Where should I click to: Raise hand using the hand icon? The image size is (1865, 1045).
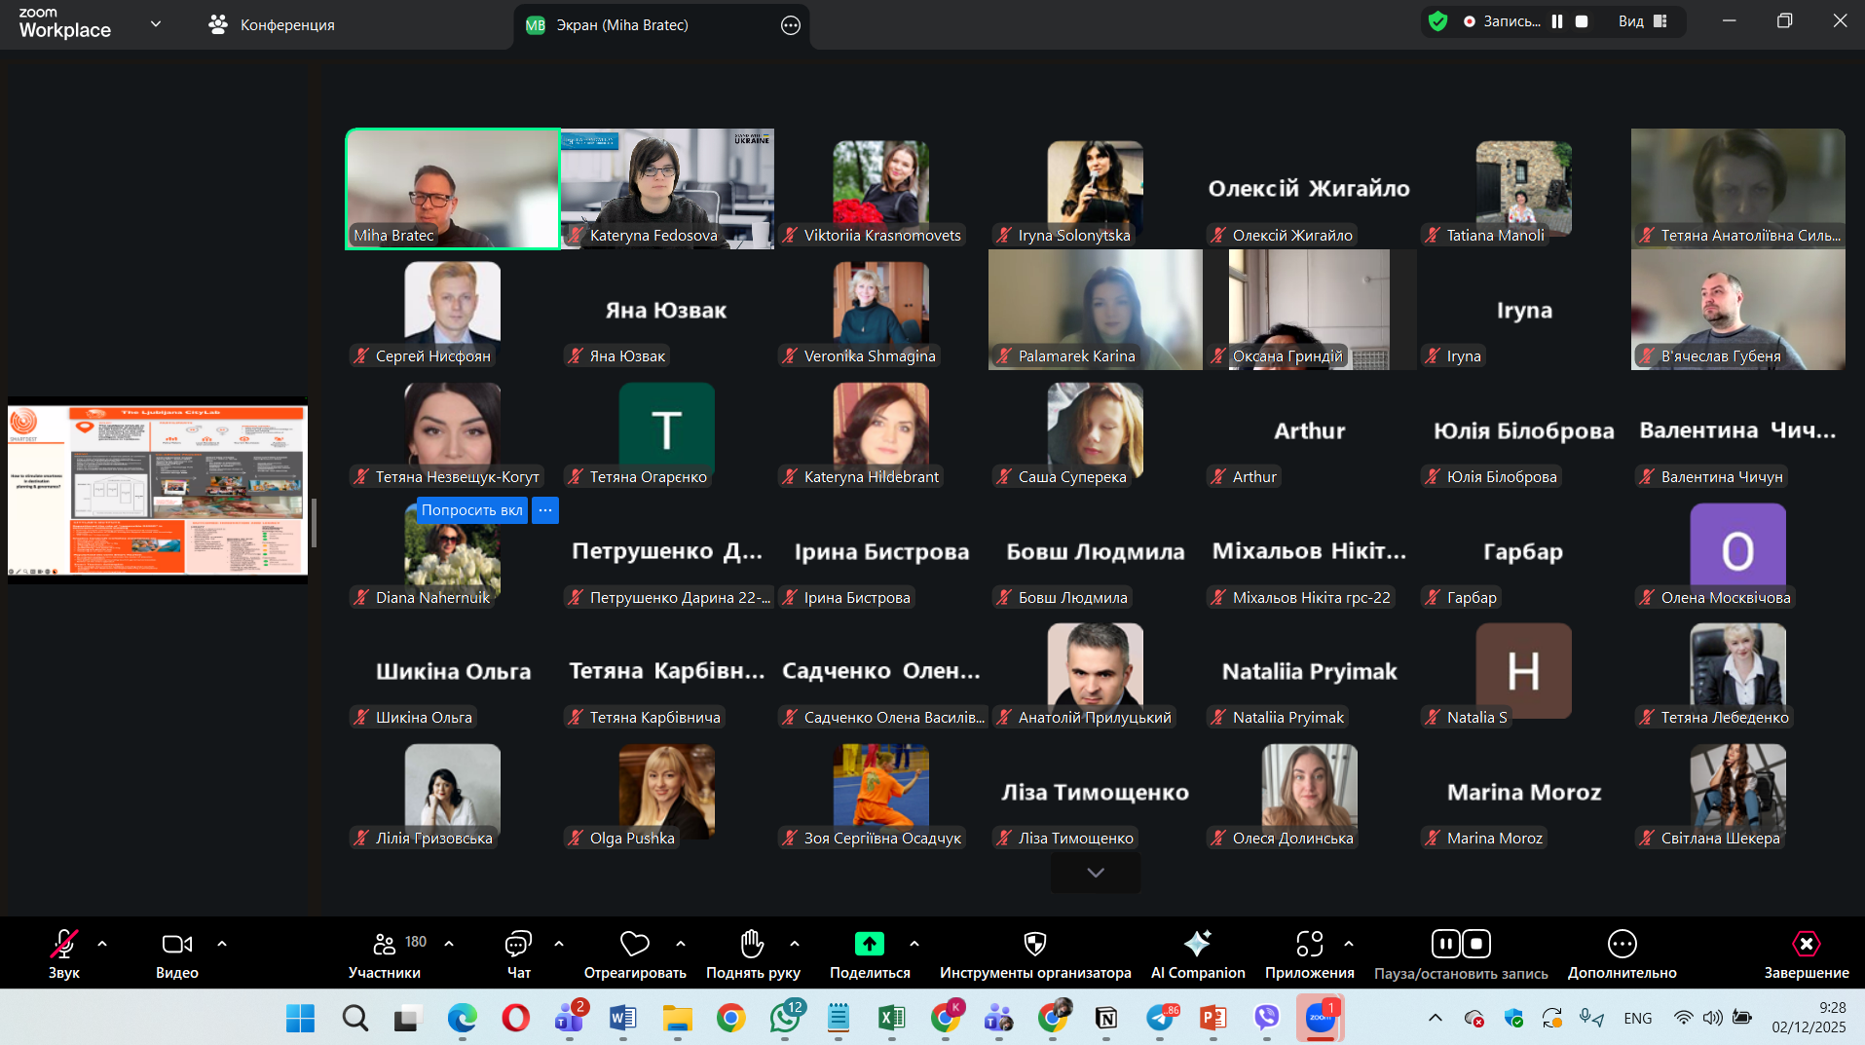pyautogui.click(x=752, y=944)
